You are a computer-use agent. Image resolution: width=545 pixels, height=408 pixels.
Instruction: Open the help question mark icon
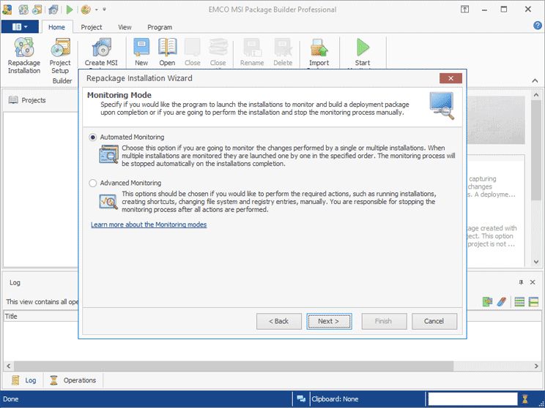coord(538,26)
